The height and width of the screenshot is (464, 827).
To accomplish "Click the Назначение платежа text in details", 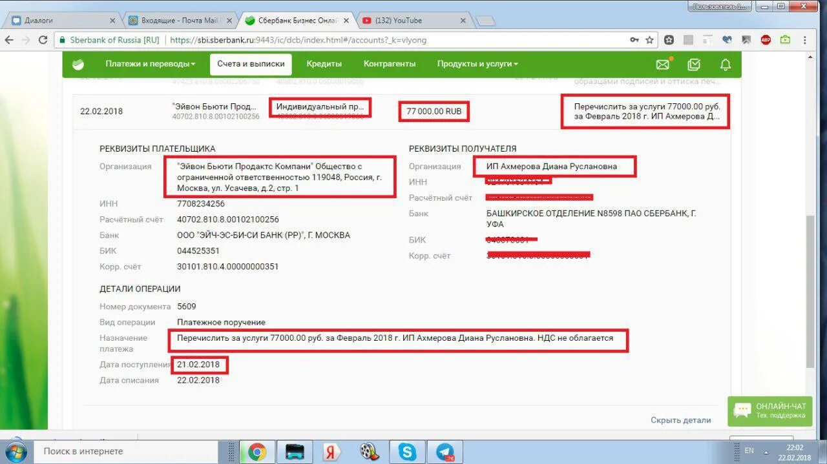I will [397, 338].
